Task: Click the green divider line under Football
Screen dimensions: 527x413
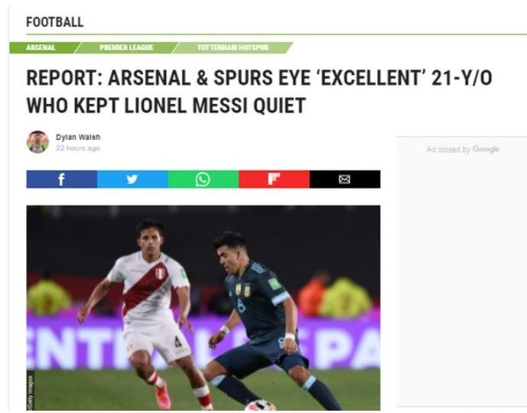Action: coord(277,34)
